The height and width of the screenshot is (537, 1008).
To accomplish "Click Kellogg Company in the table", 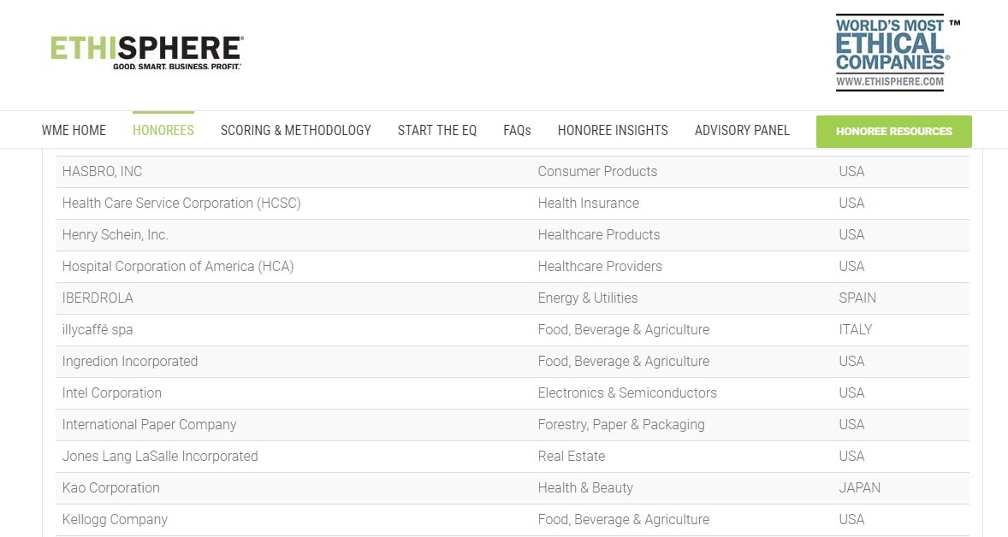I will (115, 520).
